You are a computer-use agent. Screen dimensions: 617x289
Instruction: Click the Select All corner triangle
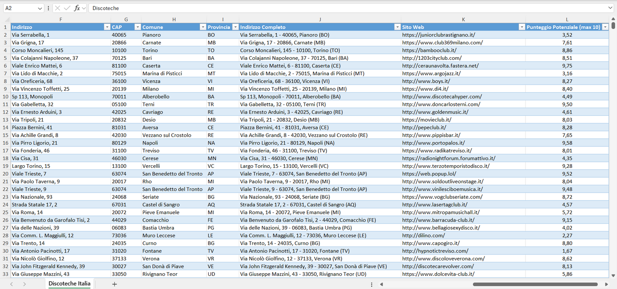coord(6,19)
